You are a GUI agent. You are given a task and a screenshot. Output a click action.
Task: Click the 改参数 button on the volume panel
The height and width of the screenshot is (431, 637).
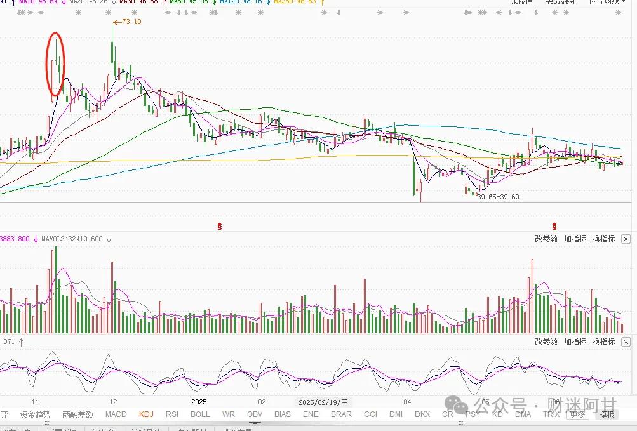(546, 239)
